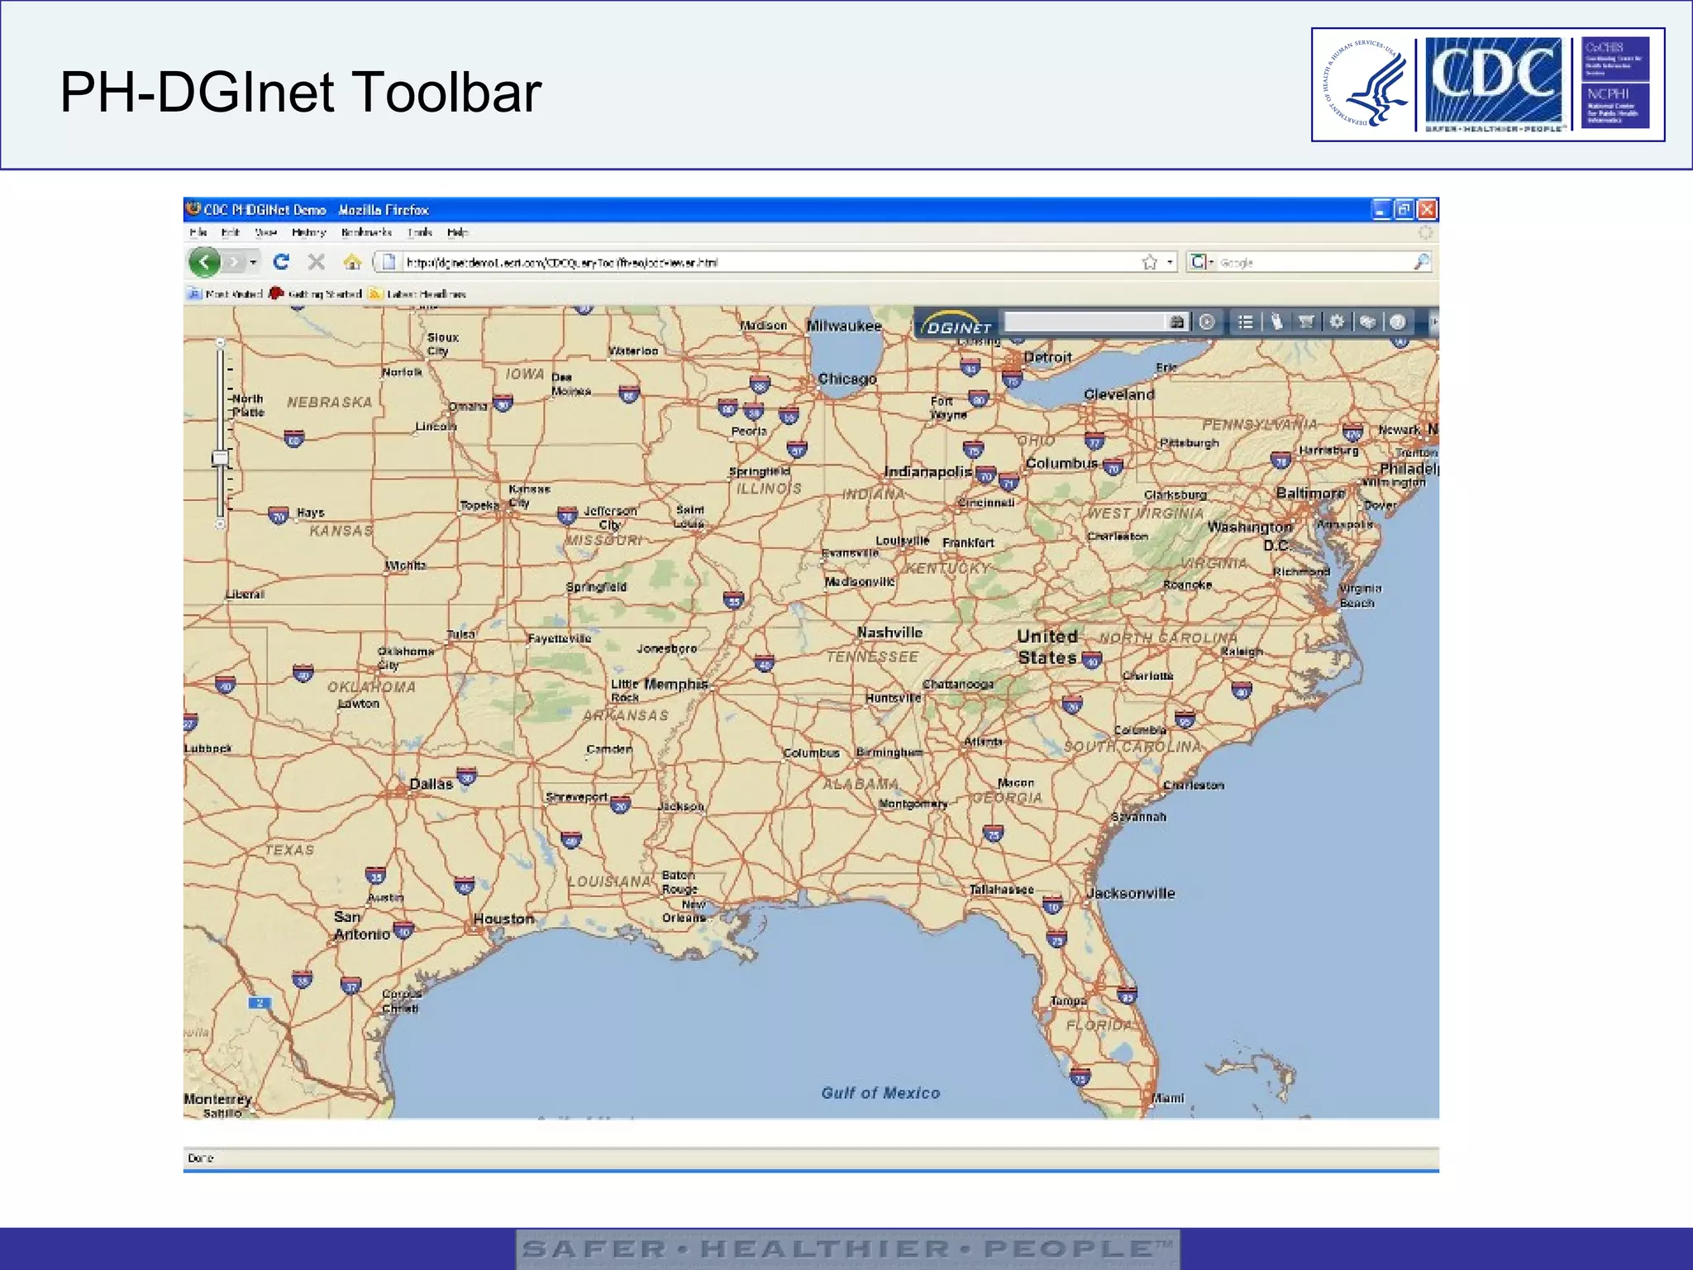The width and height of the screenshot is (1693, 1270).
Task: Click the Indianapolis label on the map
Action: 928,471
